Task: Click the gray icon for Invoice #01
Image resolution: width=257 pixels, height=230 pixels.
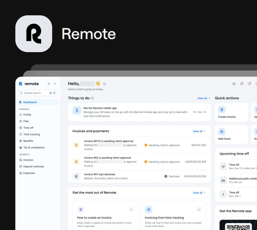Action: point(76,176)
